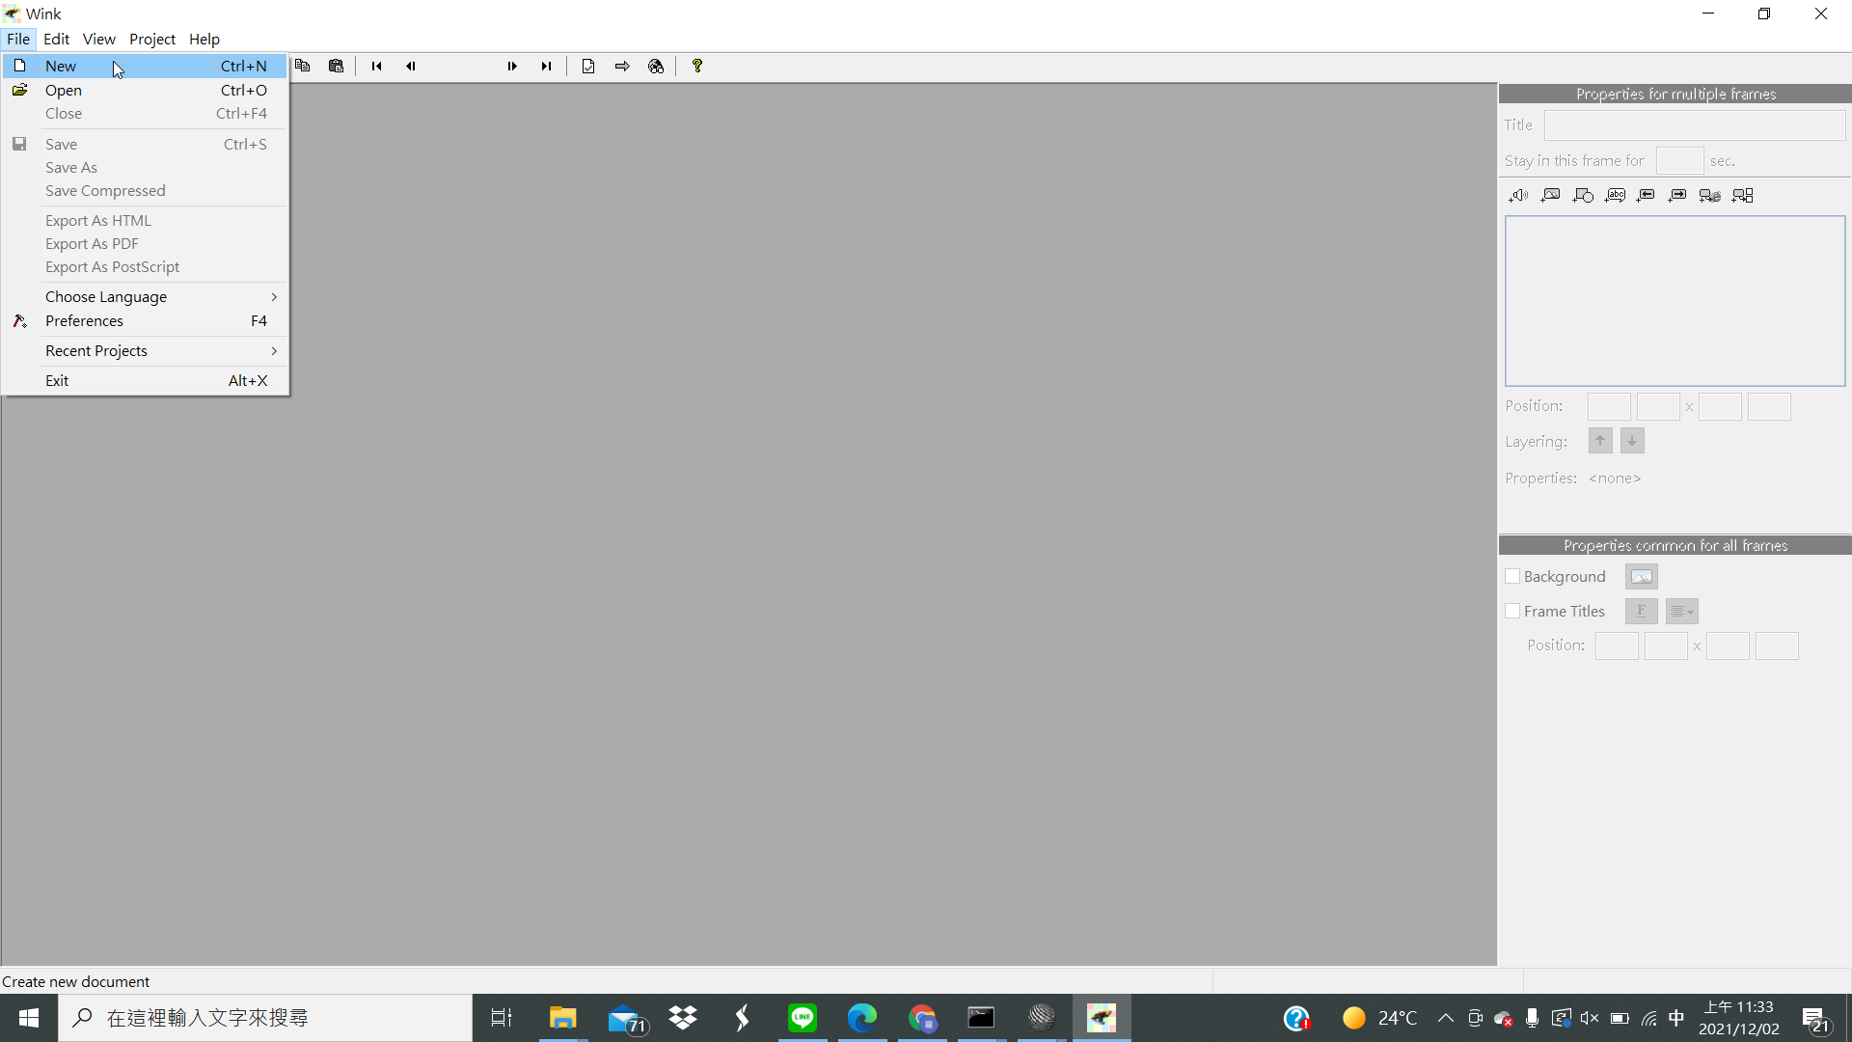Image resolution: width=1852 pixels, height=1042 pixels.
Task: Click the add next button icon
Action: coord(1678,195)
